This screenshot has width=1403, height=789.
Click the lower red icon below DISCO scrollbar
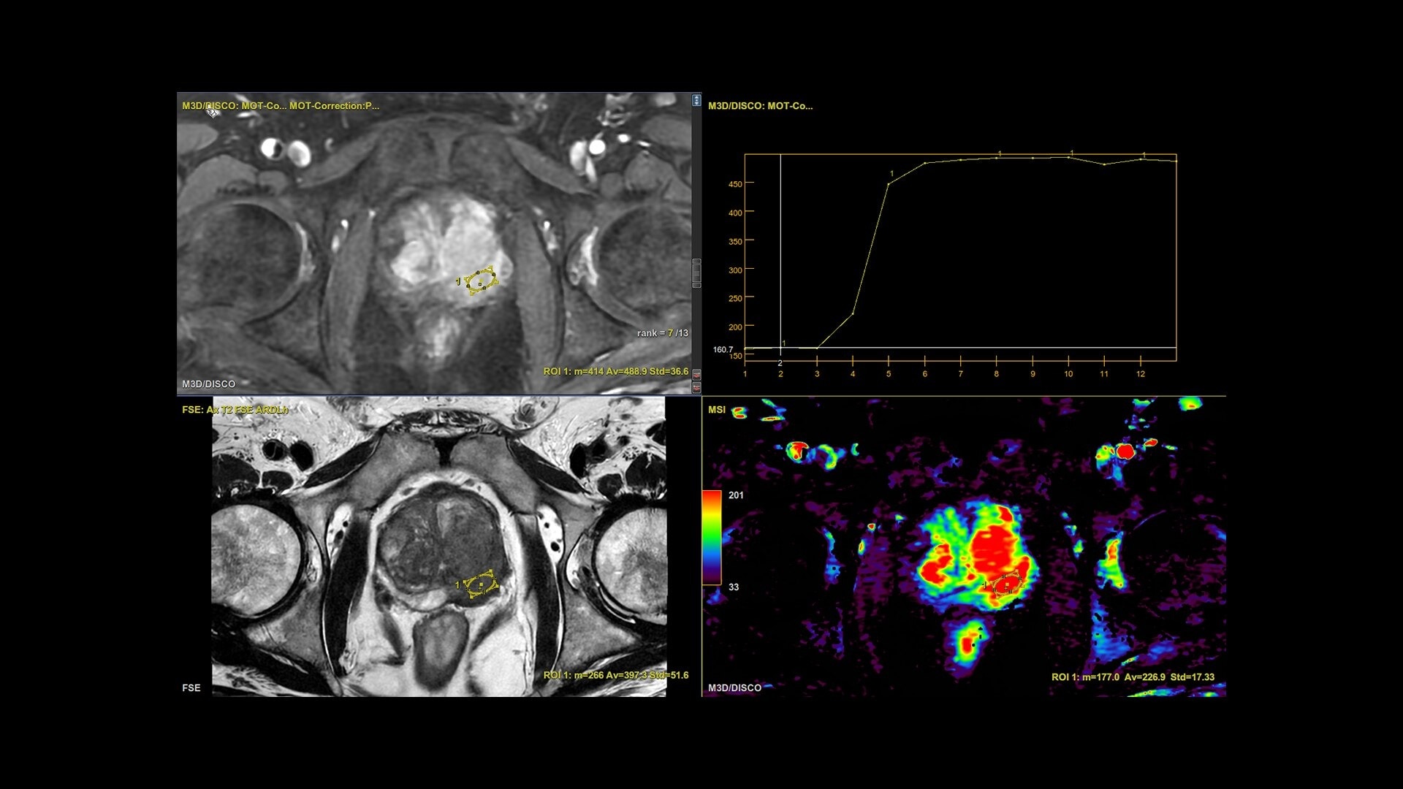tap(696, 387)
